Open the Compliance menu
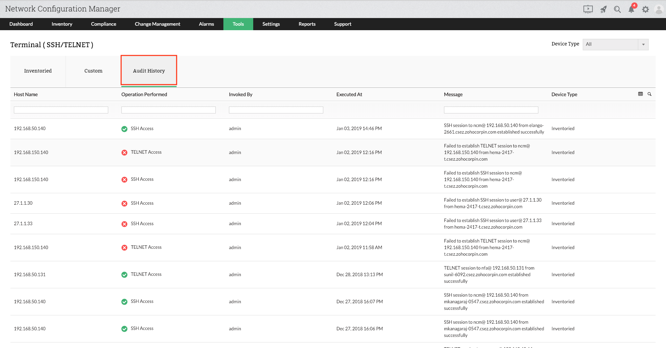The width and height of the screenshot is (666, 348). coord(103,24)
